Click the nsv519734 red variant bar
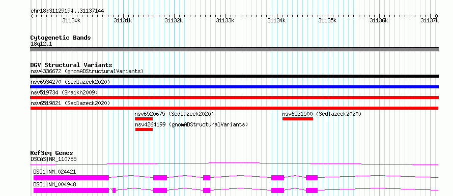 234,97
